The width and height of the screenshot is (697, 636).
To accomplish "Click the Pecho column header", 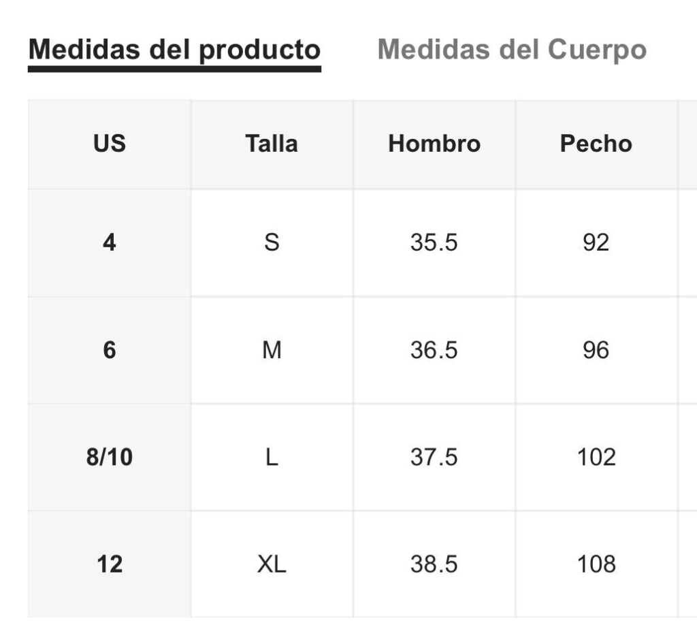I will point(596,144).
